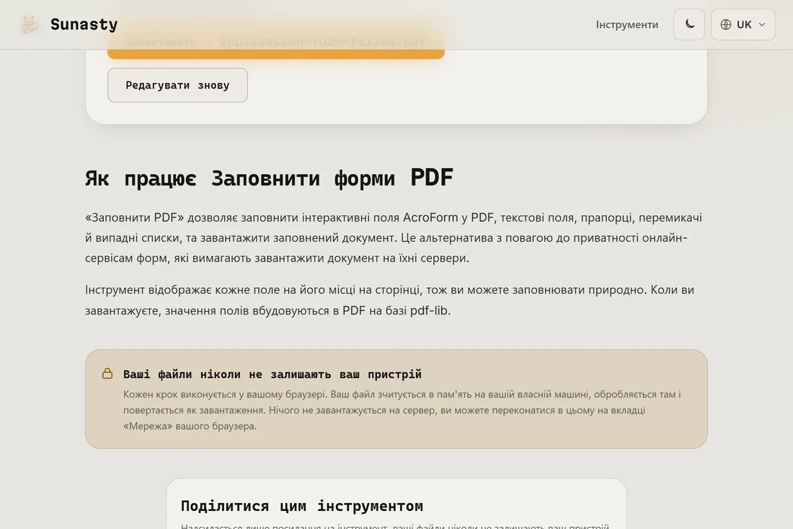Open the Sunasty home link text

pyautogui.click(x=84, y=25)
